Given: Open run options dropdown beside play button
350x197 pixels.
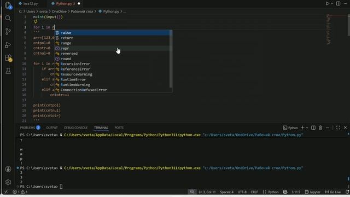Looking at the screenshot, I should [332, 4].
